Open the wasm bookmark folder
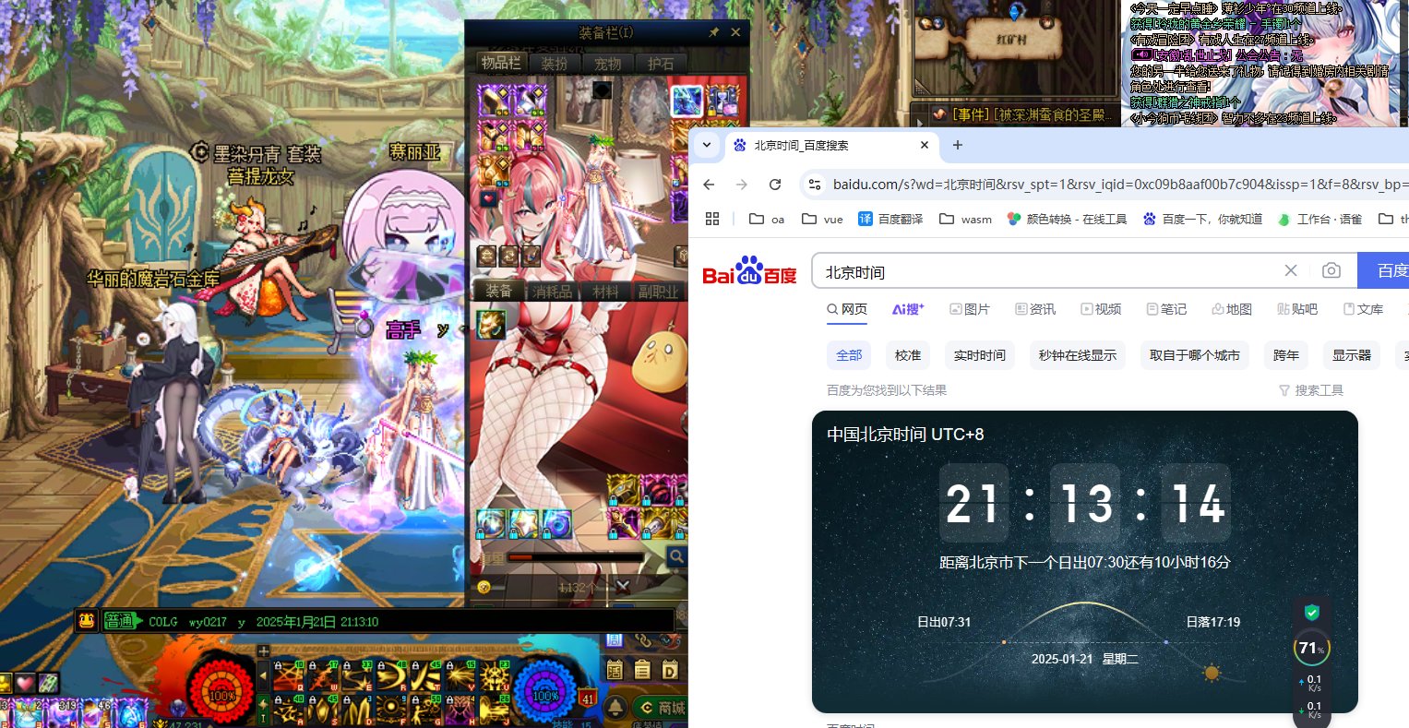 pos(965,219)
